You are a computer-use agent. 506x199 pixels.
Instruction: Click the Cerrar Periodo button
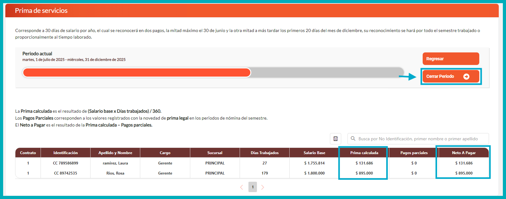451,76
